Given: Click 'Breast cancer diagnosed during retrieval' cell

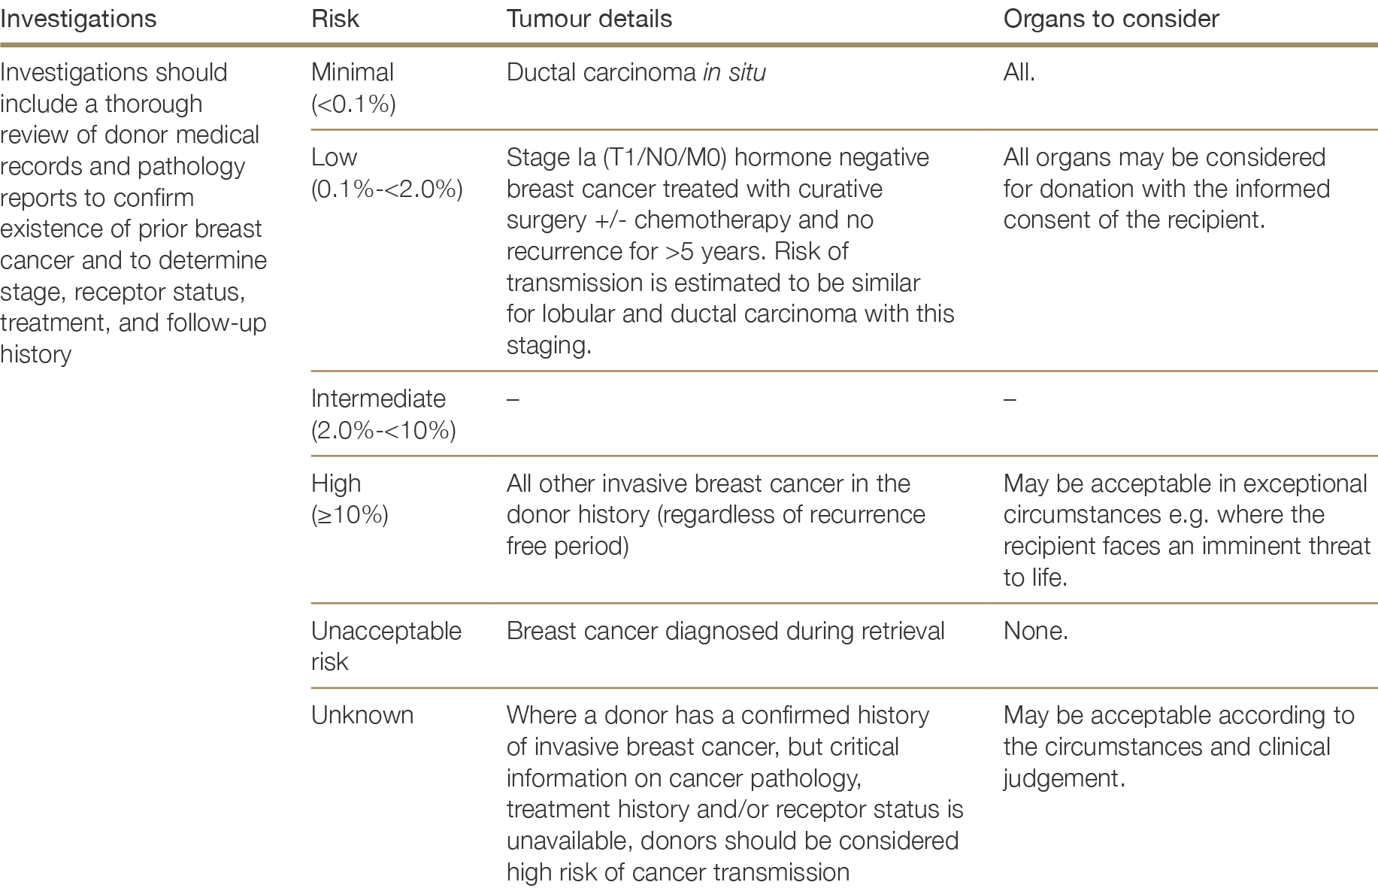Looking at the screenshot, I should pos(725,631).
